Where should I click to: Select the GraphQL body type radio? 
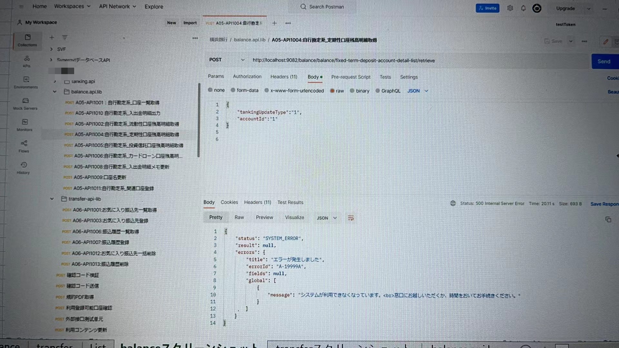(378, 91)
